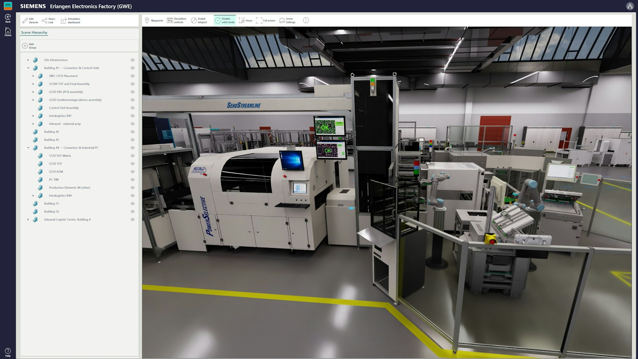Select the Scene Hierarchy tab
This screenshot has height=359, width=638.
(x=34, y=32)
